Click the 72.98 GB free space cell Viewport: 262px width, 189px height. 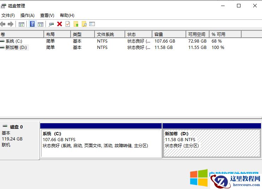pos(197,41)
